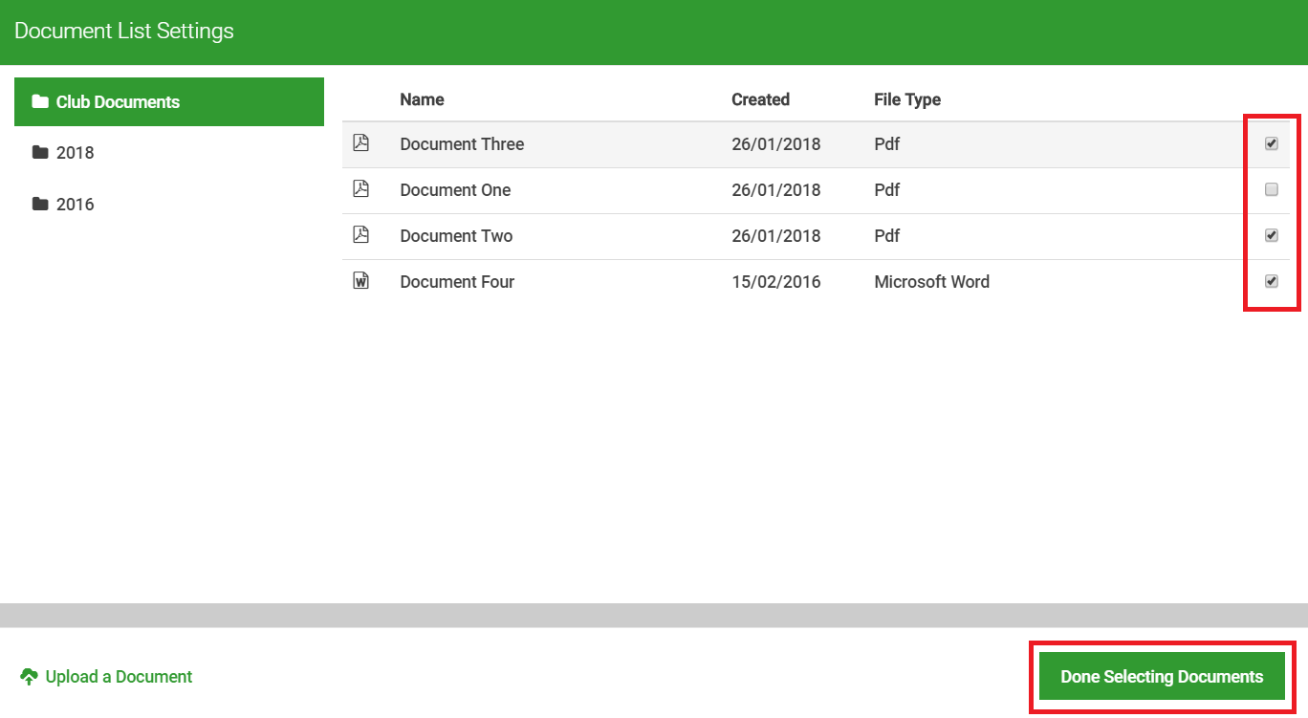Uncheck the Document Three checkbox
This screenshot has height=718, width=1308.
tap(1272, 143)
